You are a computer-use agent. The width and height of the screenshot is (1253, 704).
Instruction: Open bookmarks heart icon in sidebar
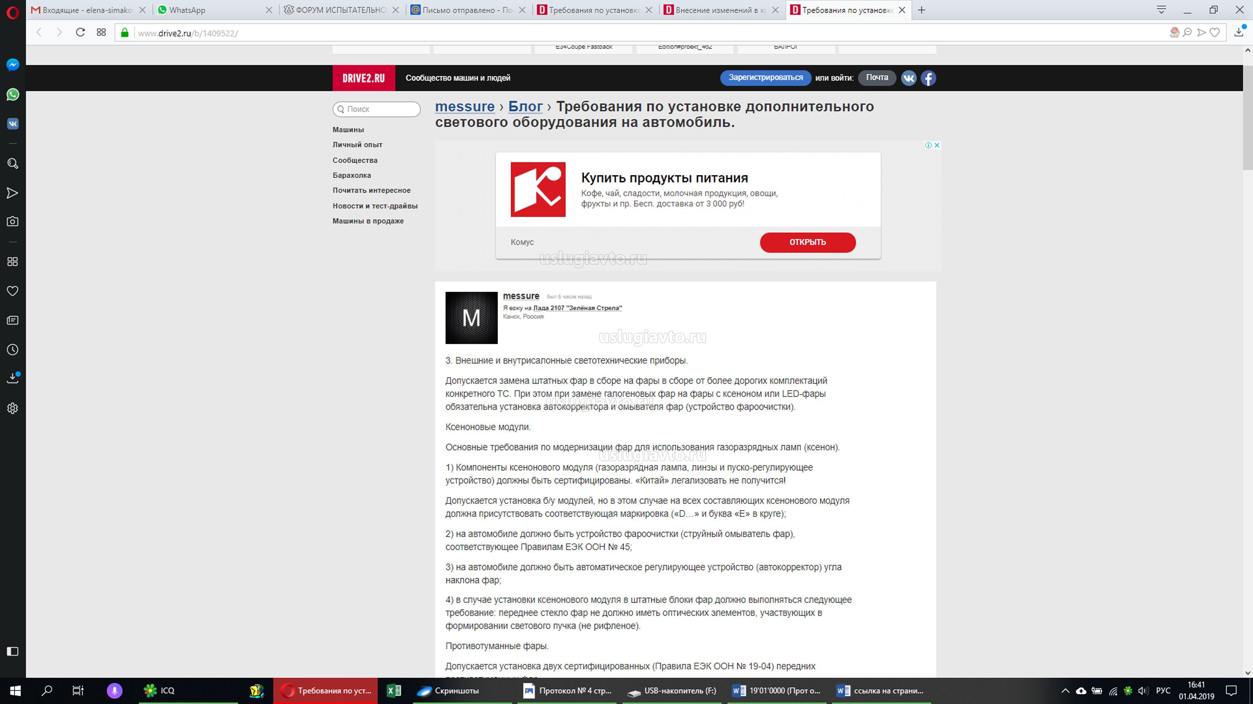click(x=13, y=291)
